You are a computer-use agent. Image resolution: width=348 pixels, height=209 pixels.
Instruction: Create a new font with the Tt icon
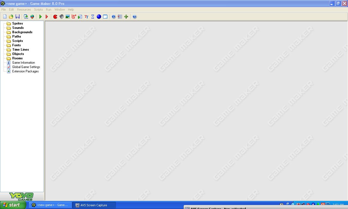86,17
